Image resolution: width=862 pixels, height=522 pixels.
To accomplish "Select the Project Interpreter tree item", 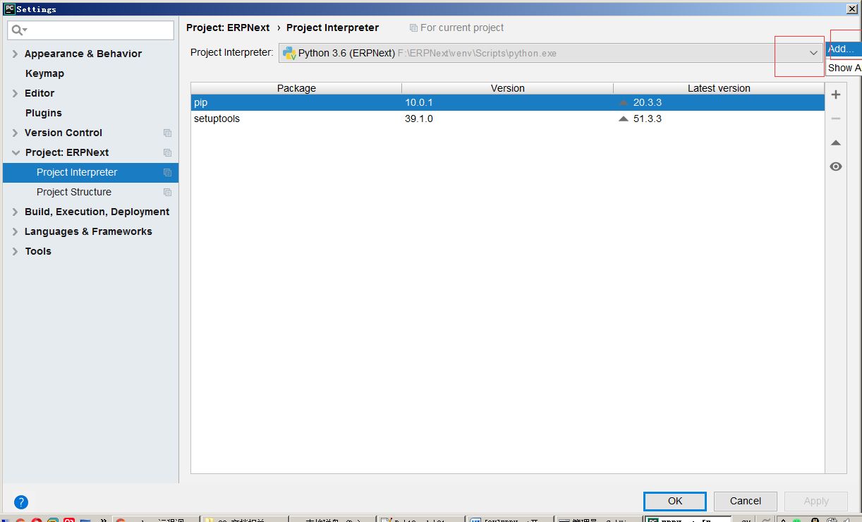I will tap(90, 172).
